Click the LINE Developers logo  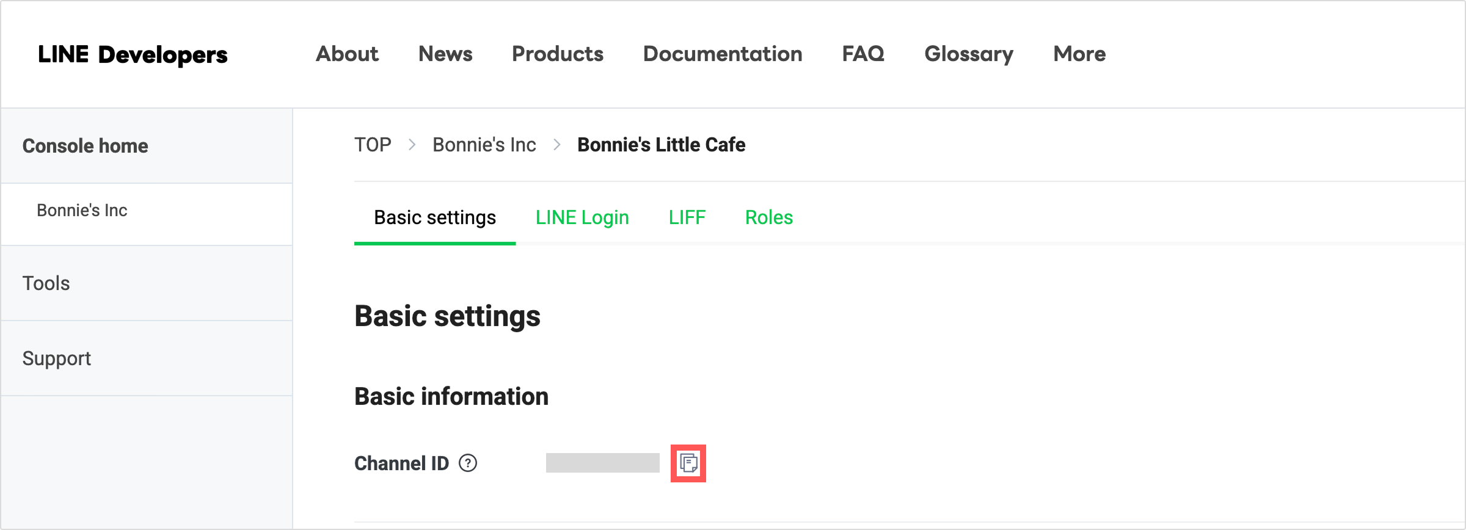pyautogui.click(x=133, y=54)
